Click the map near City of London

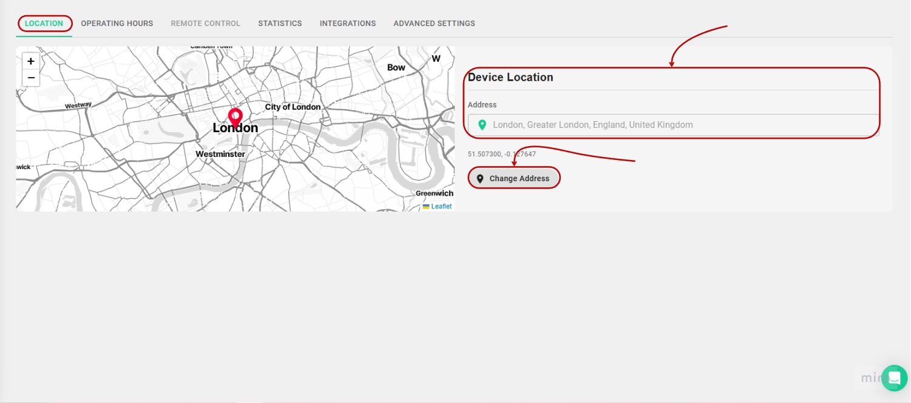click(293, 107)
